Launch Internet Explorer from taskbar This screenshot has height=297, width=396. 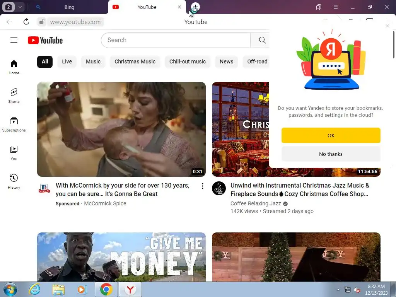(x=34, y=289)
